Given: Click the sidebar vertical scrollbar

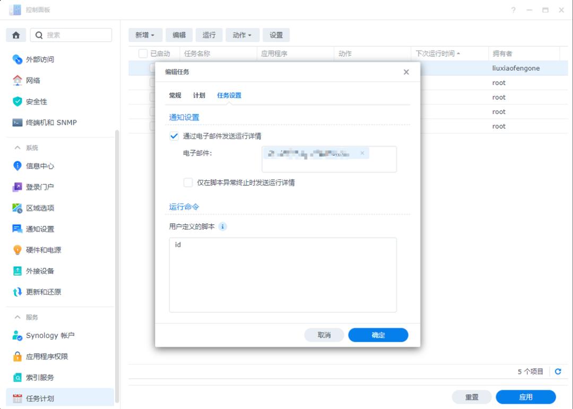Looking at the screenshot, I should 117,267.
